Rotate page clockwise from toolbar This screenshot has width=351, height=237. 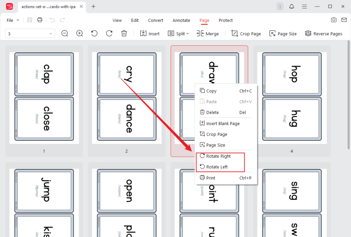click(x=109, y=34)
